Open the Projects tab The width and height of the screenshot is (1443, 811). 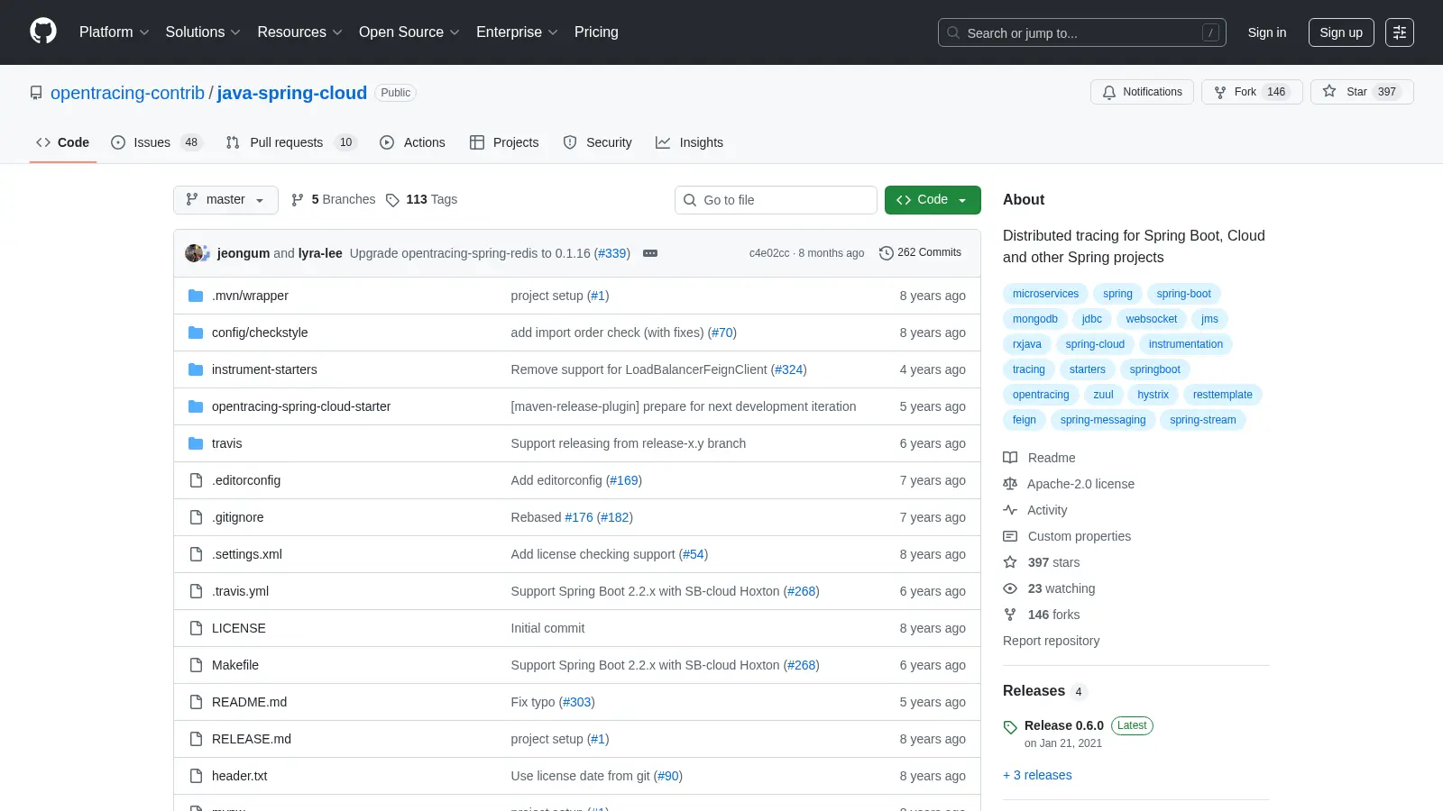point(504,142)
